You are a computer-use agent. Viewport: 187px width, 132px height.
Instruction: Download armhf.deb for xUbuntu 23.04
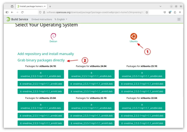click(x=41, y=123)
